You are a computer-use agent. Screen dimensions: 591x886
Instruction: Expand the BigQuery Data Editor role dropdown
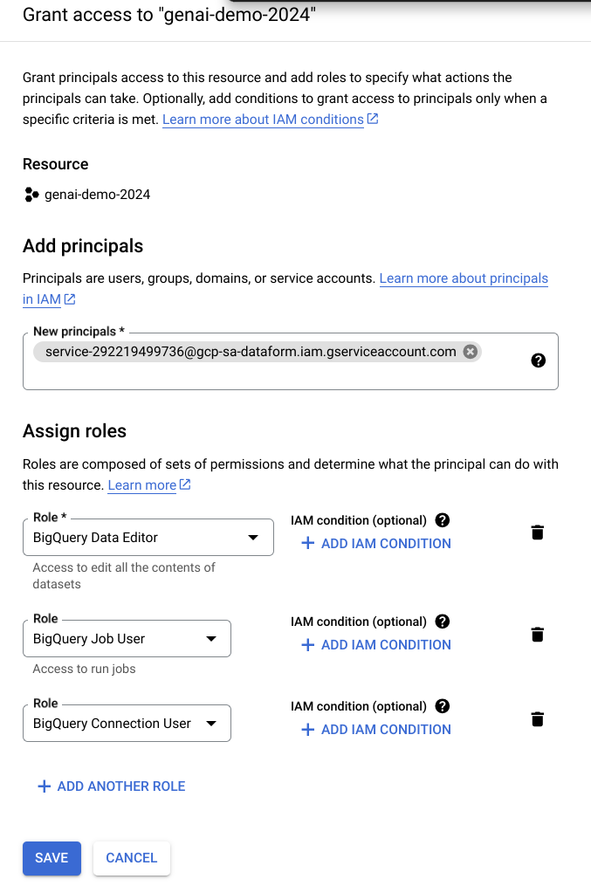tap(148, 538)
